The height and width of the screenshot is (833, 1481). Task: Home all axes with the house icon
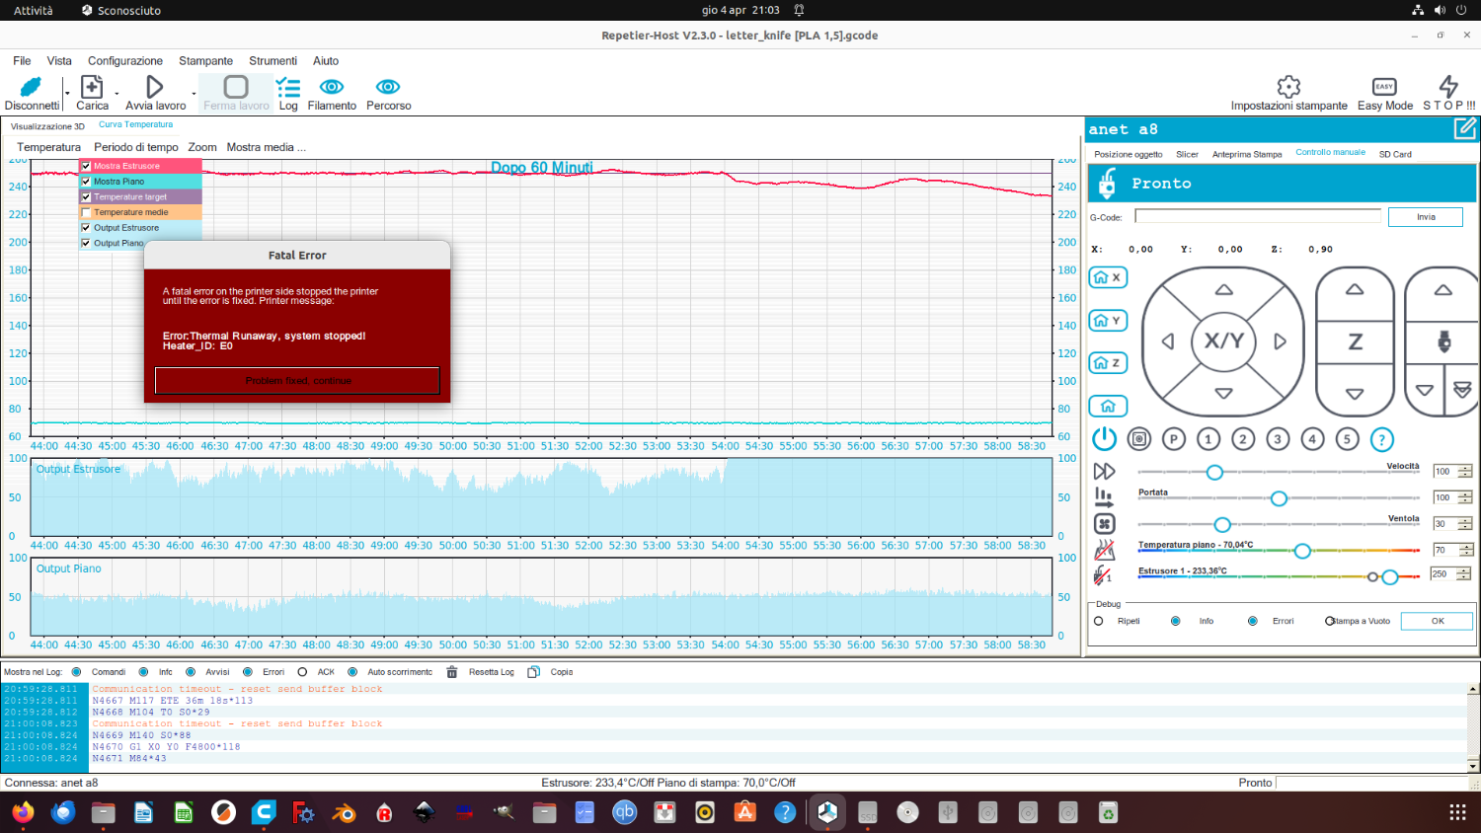[x=1108, y=406]
